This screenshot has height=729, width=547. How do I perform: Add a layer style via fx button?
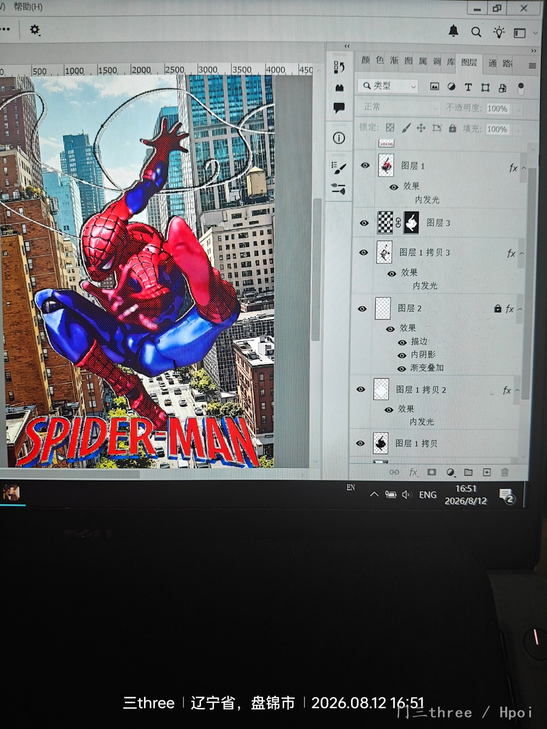tap(413, 472)
